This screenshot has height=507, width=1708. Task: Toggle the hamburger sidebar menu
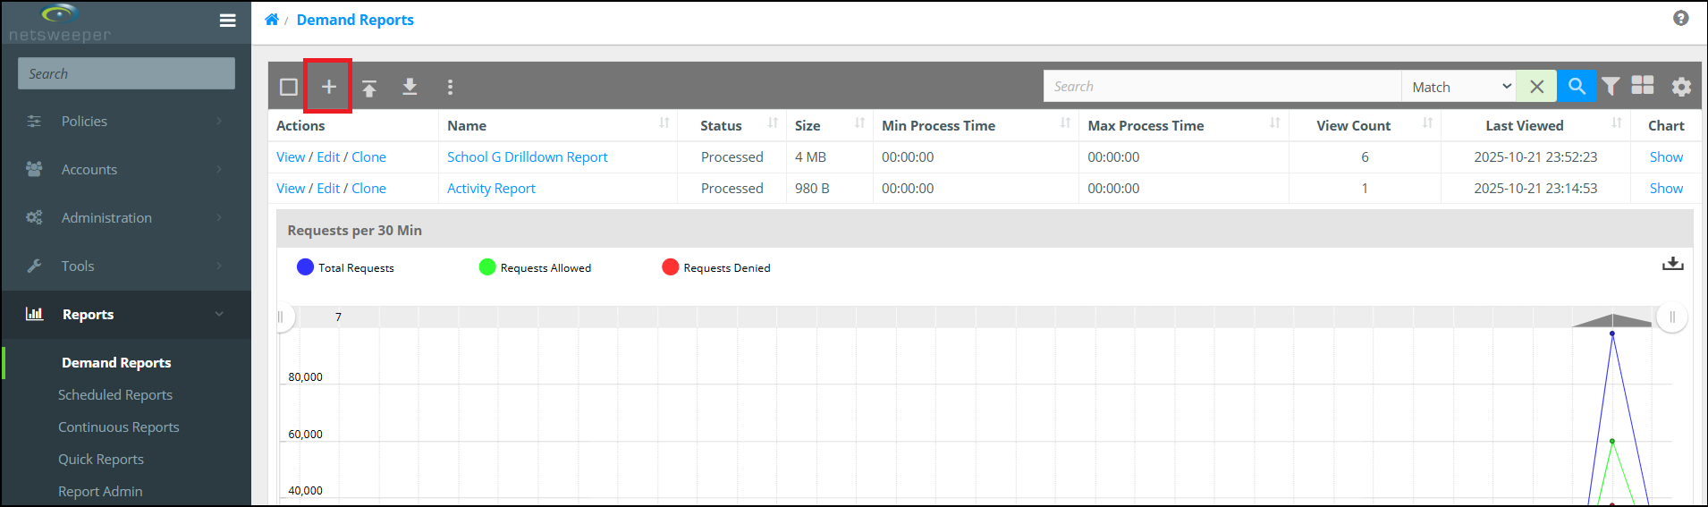pyautogui.click(x=228, y=20)
